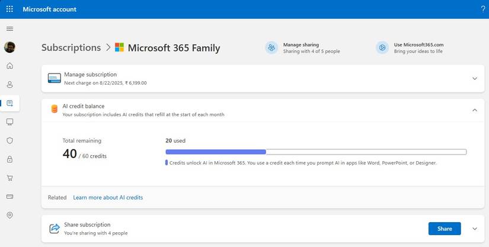Open Payment options card icon
This screenshot has height=247, width=489.
[9, 196]
